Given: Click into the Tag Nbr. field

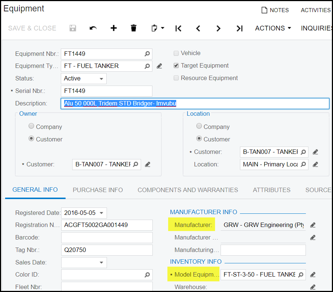Looking at the screenshot, I should pyautogui.click(x=107, y=250).
